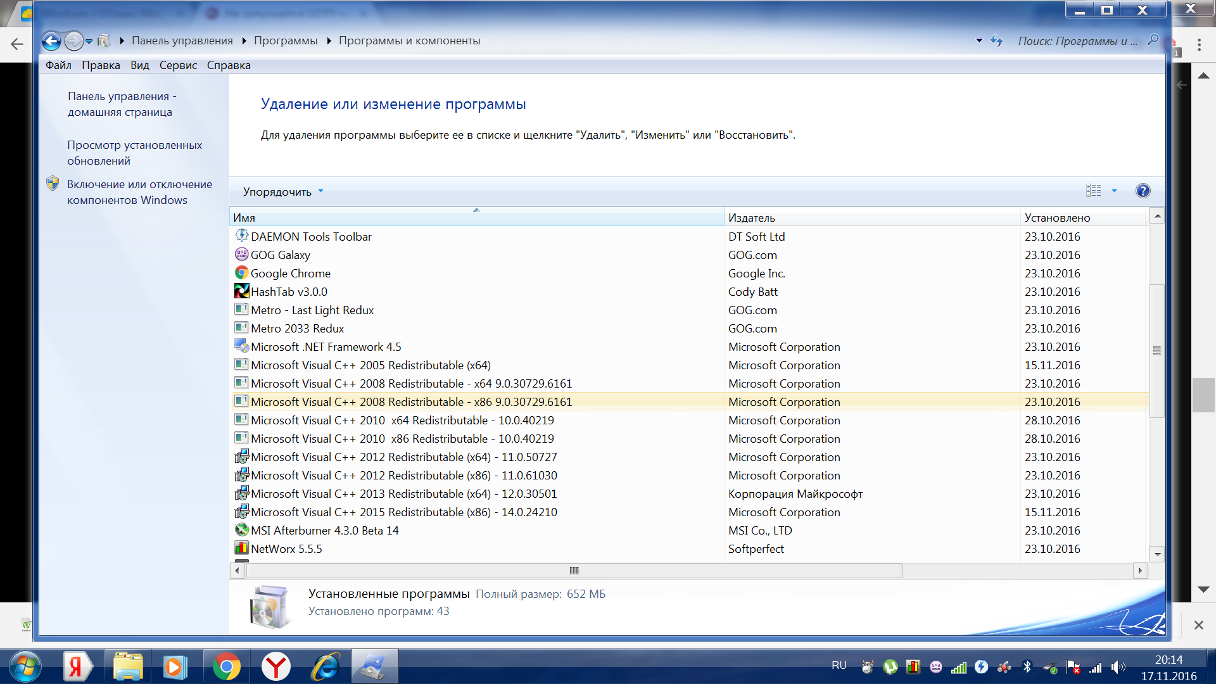The image size is (1216, 684).
Task: Open the Правка menu
Action: pyautogui.click(x=101, y=65)
